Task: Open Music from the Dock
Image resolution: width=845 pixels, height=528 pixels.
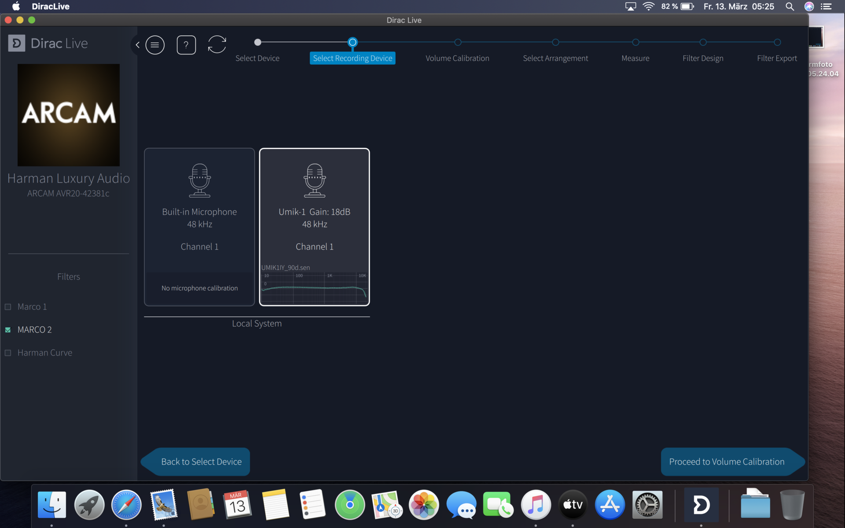Action: [536, 505]
